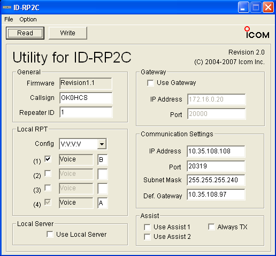Click the greyed Voice field in row (3)
Viewport: 276px width, 256px height.
pyautogui.click(x=76, y=189)
